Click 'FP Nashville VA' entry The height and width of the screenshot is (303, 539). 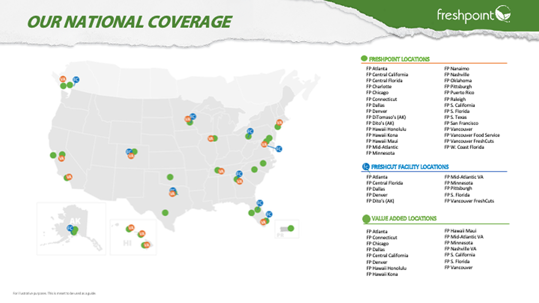460,249
